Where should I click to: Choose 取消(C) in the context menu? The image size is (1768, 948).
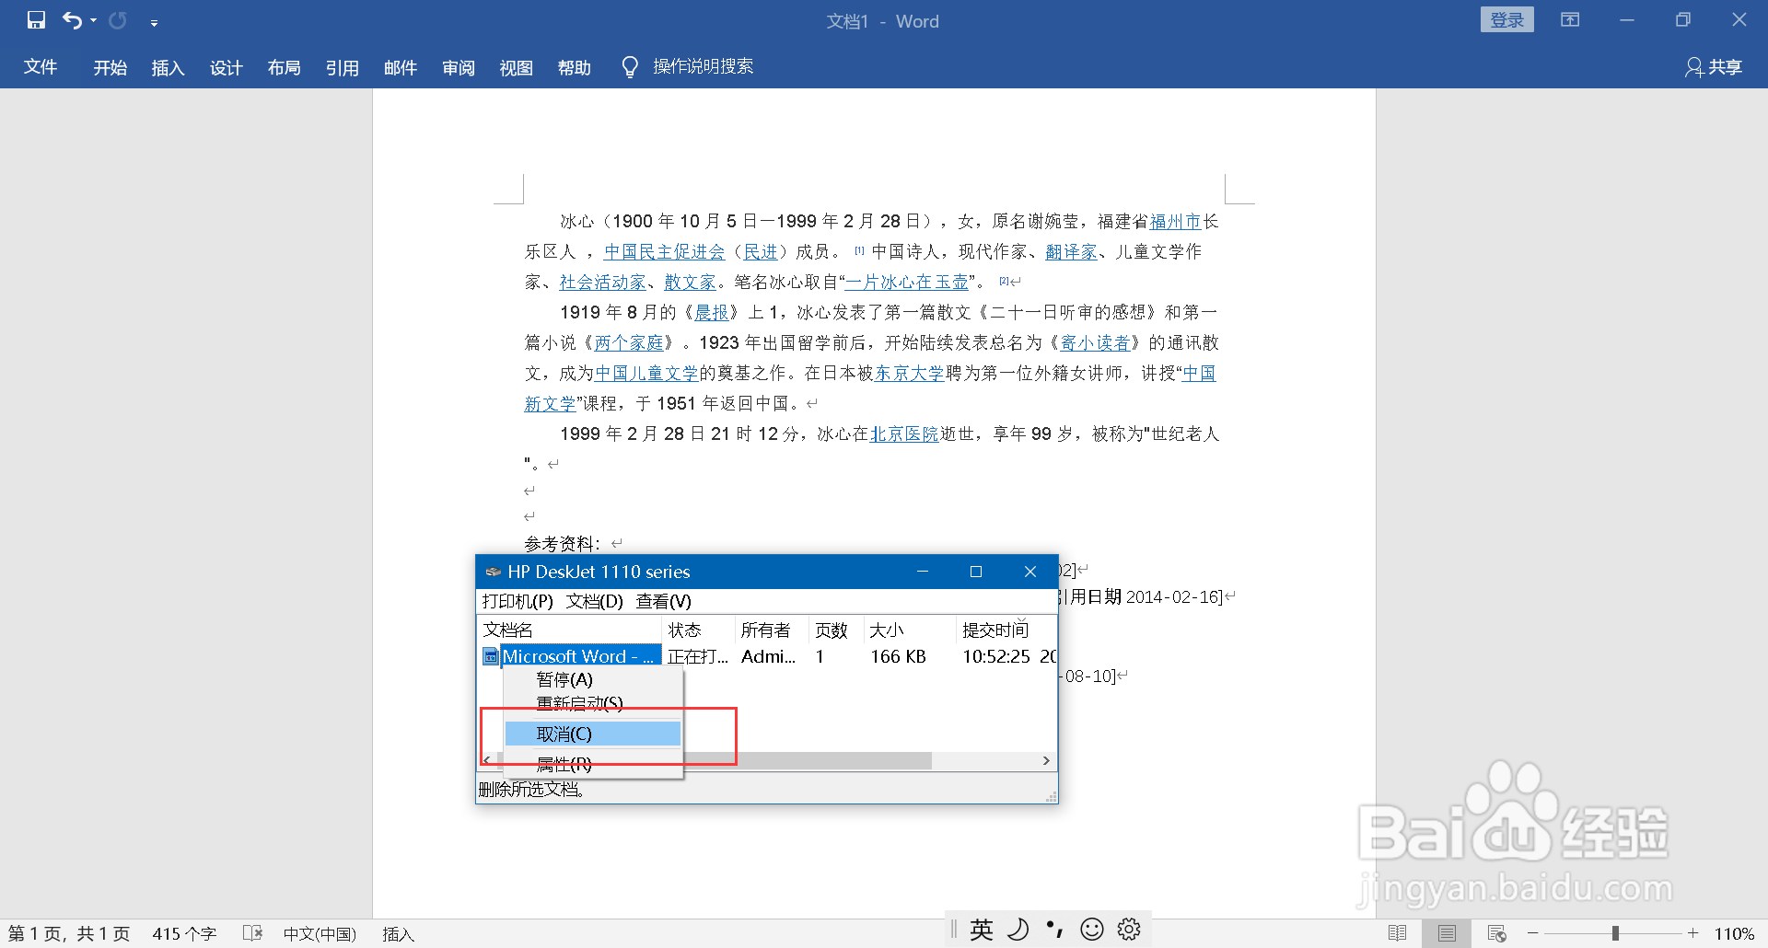(x=593, y=734)
